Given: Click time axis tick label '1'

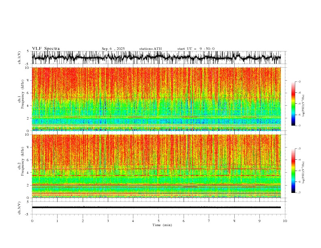Looking at the screenshot, I should point(57,221).
